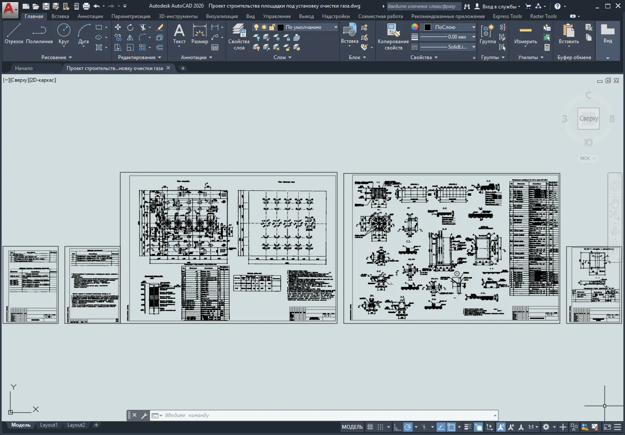Toggle snap mode in status bar

(380, 427)
